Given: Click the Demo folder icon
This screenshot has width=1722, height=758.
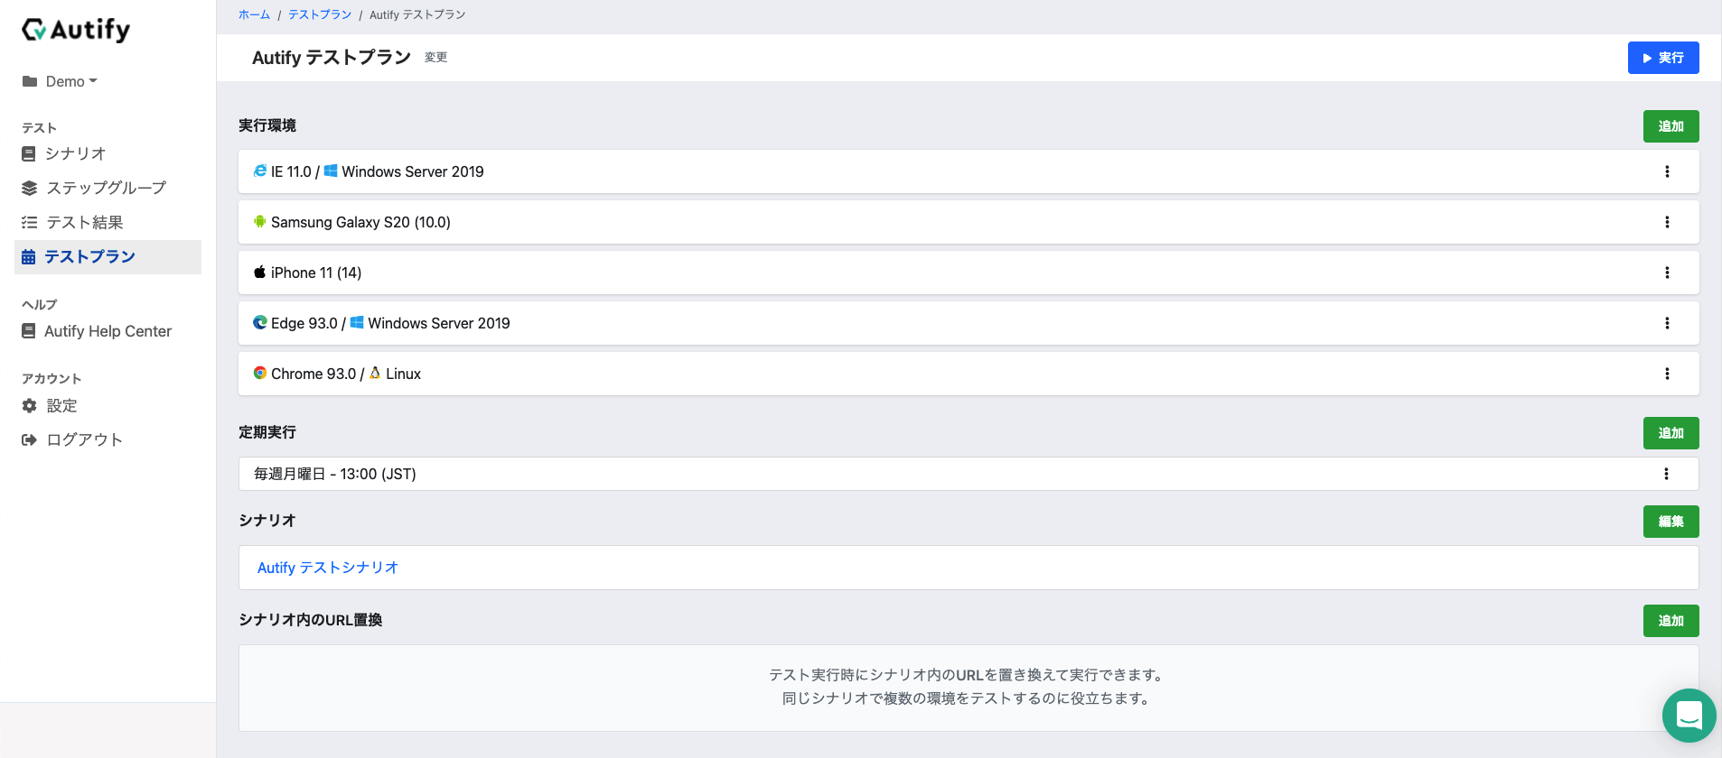Looking at the screenshot, I should click(x=29, y=81).
